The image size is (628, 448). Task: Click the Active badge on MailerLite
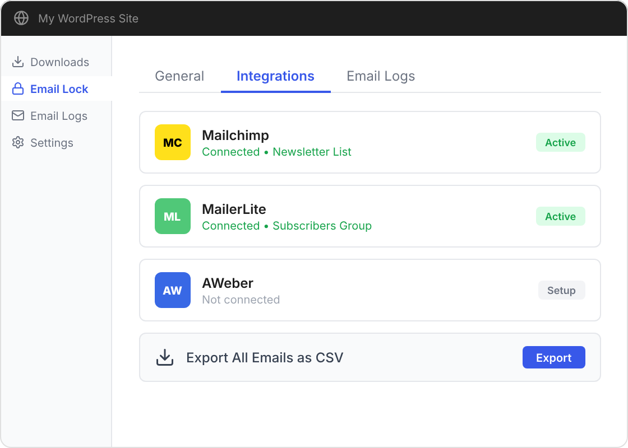pos(560,216)
